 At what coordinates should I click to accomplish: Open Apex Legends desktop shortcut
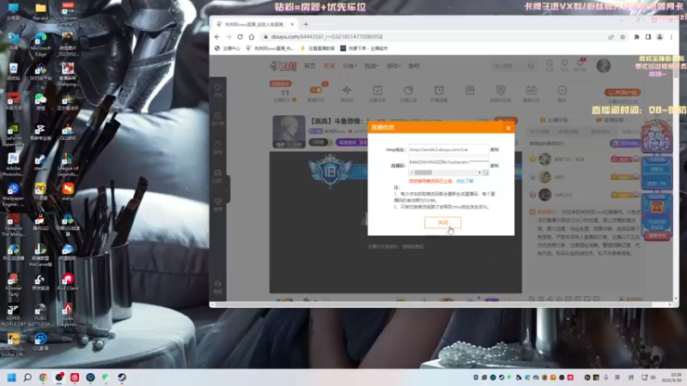coord(68,315)
